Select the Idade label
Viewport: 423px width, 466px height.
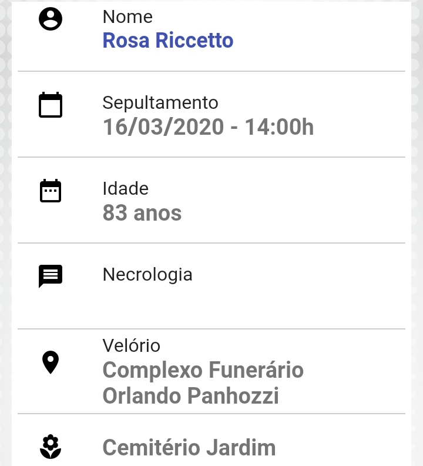126,188
